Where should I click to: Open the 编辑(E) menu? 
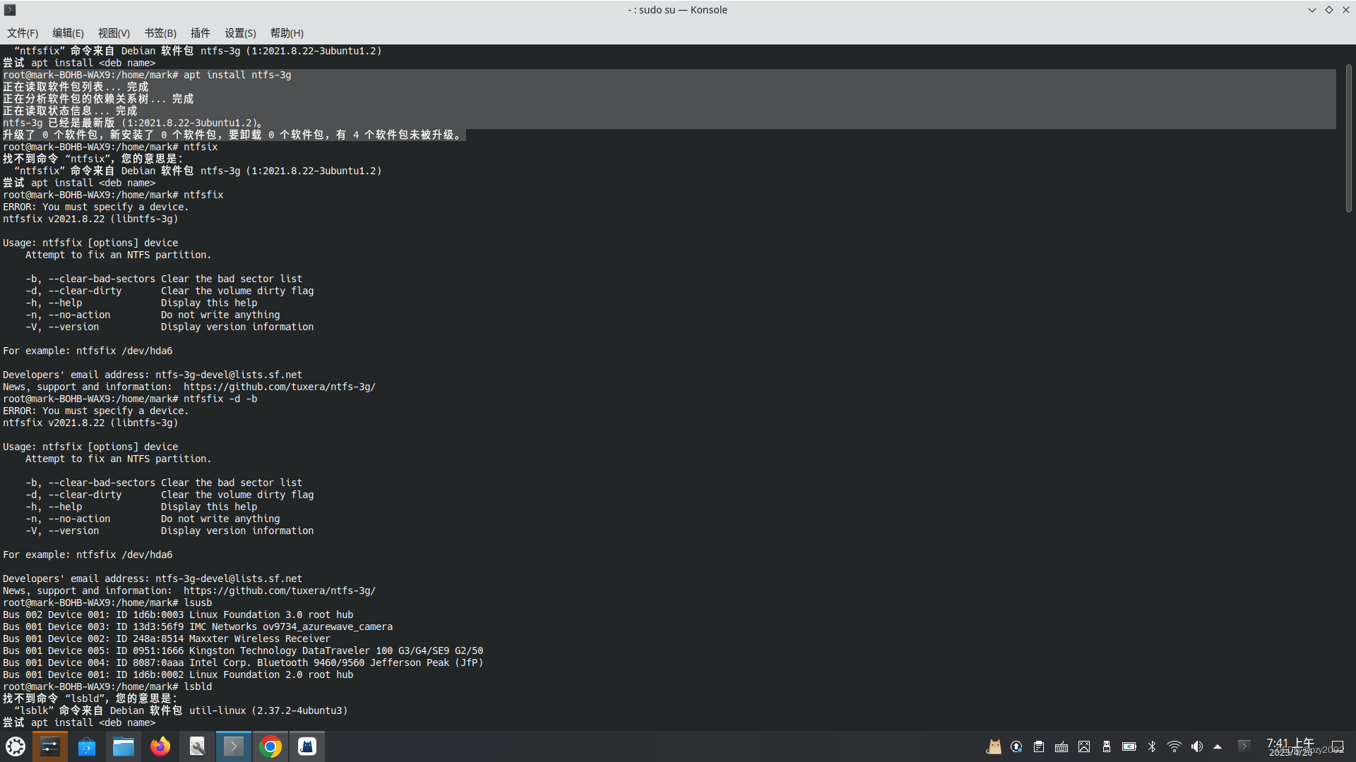click(x=68, y=33)
